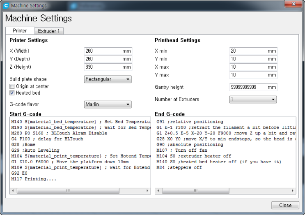Click 'G1 Z10.0 F6000' line

pos(70,162)
